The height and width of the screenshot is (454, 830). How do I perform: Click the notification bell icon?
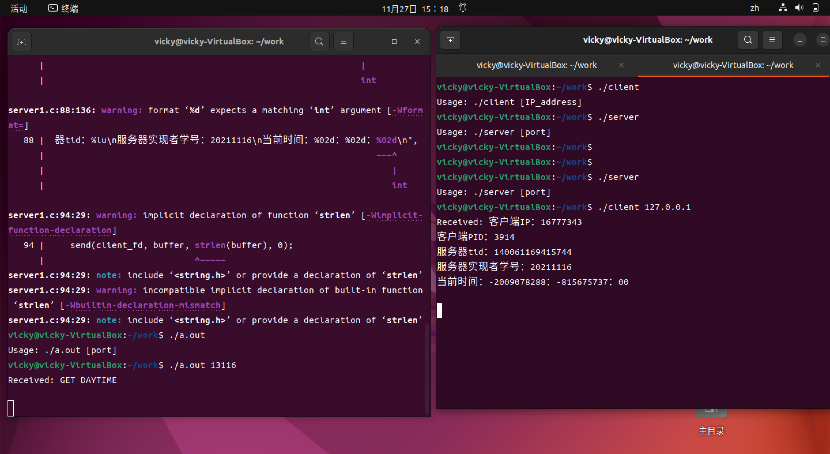coord(463,8)
